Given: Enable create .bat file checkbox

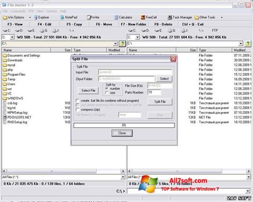Looking at the screenshot, I should (77, 101).
